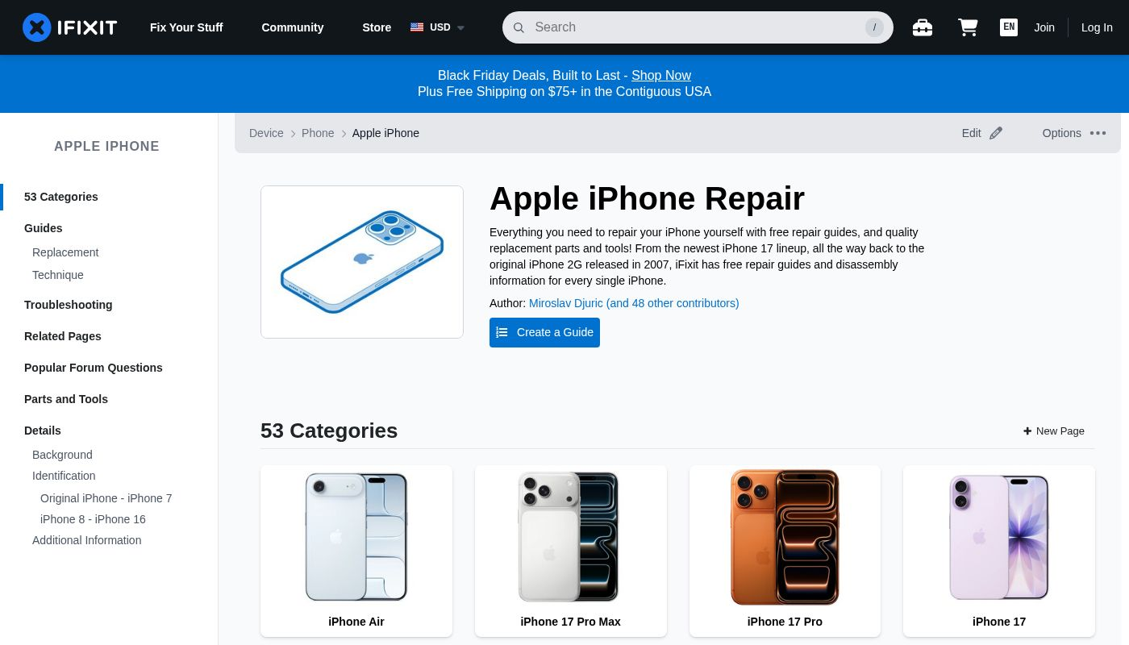The width and height of the screenshot is (1129, 645).
Task: Open the Store menu
Action: (377, 27)
